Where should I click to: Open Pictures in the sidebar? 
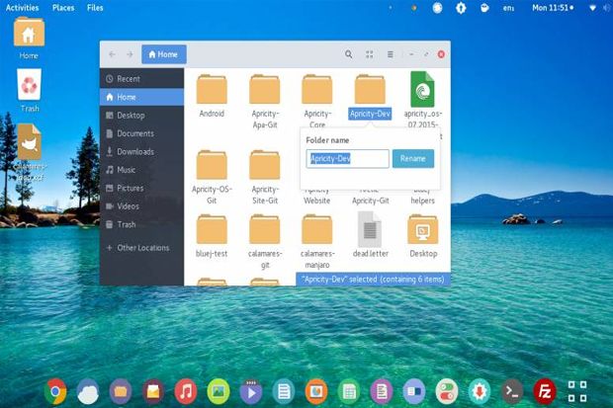click(x=142, y=188)
